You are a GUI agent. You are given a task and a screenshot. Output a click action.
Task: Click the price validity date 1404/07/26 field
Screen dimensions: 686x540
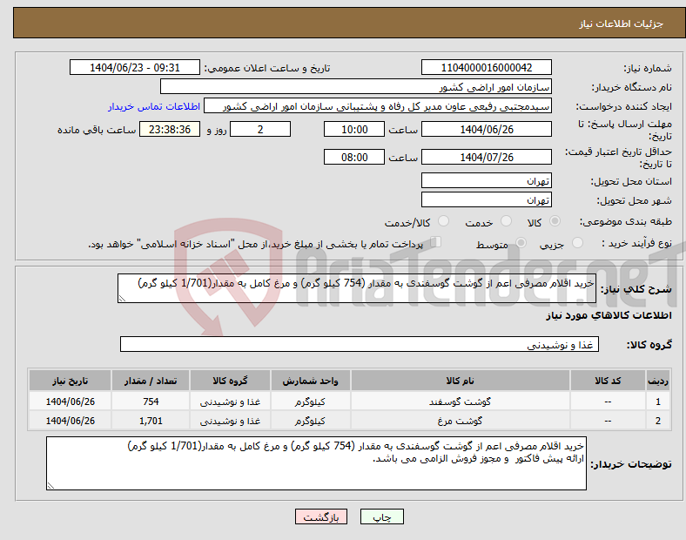point(487,157)
